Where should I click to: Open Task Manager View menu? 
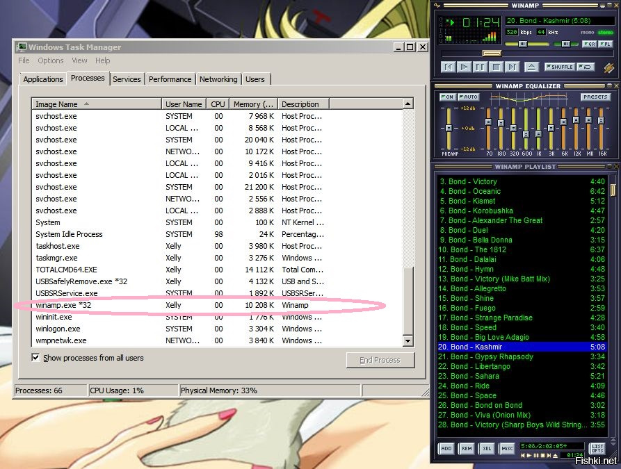tap(79, 60)
